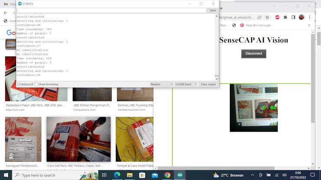321x180 pixels.
Task: Toggle the Chrome side panel icon
Action: 293,17
